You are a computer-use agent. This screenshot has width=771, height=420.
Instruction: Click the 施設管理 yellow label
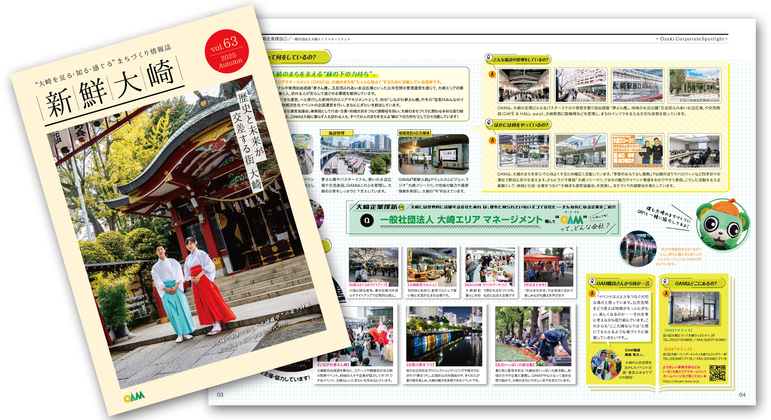pos(337,133)
